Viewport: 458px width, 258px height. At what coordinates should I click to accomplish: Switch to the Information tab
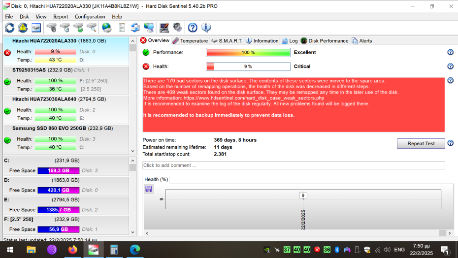pyautogui.click(x=262, y=41)
